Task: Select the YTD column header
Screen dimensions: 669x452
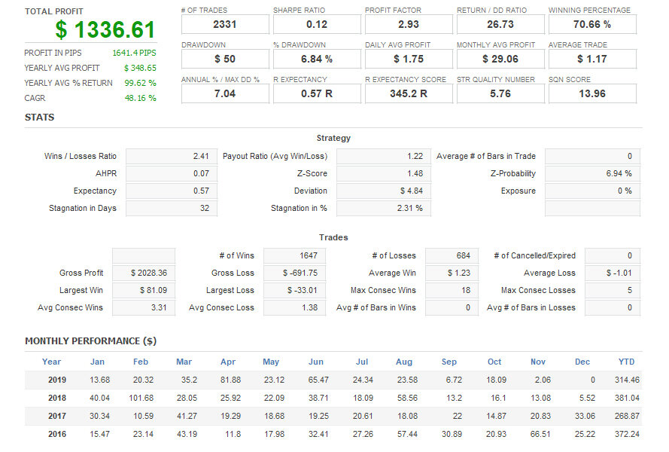Action: pyautogui.click(x=626, y=362)
